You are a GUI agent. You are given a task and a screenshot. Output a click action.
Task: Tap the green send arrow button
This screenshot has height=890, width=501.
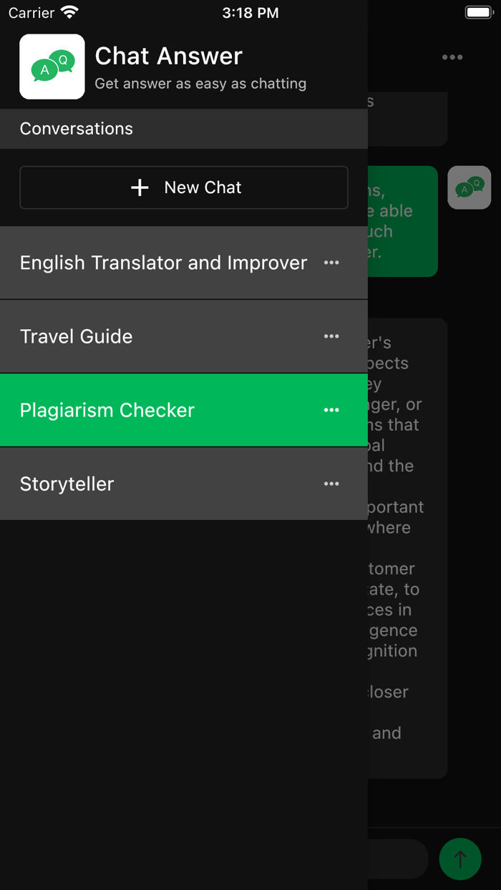point(460,859)
